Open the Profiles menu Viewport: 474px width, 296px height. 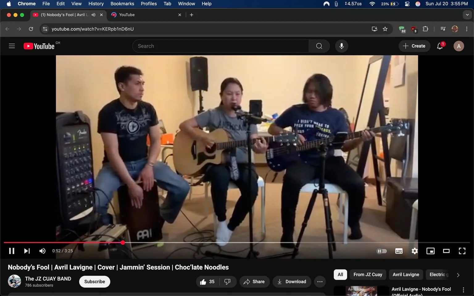pyautogui.click(x=149, y=4)
